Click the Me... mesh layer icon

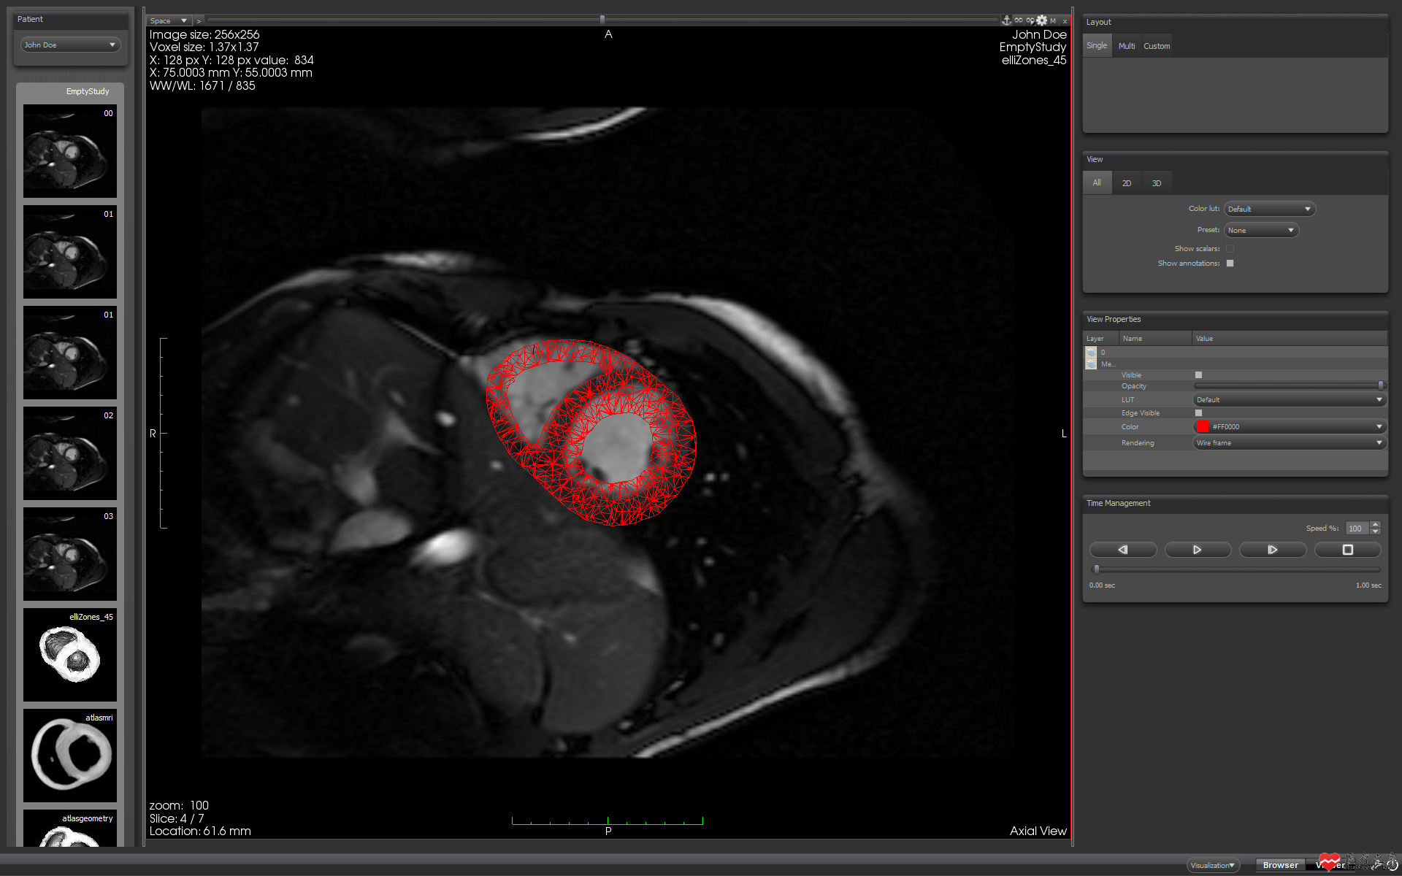(1091, 364)
